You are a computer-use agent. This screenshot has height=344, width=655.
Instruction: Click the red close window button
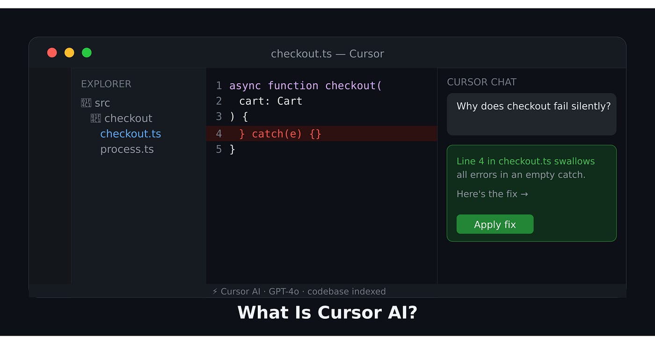coord(52,53)
